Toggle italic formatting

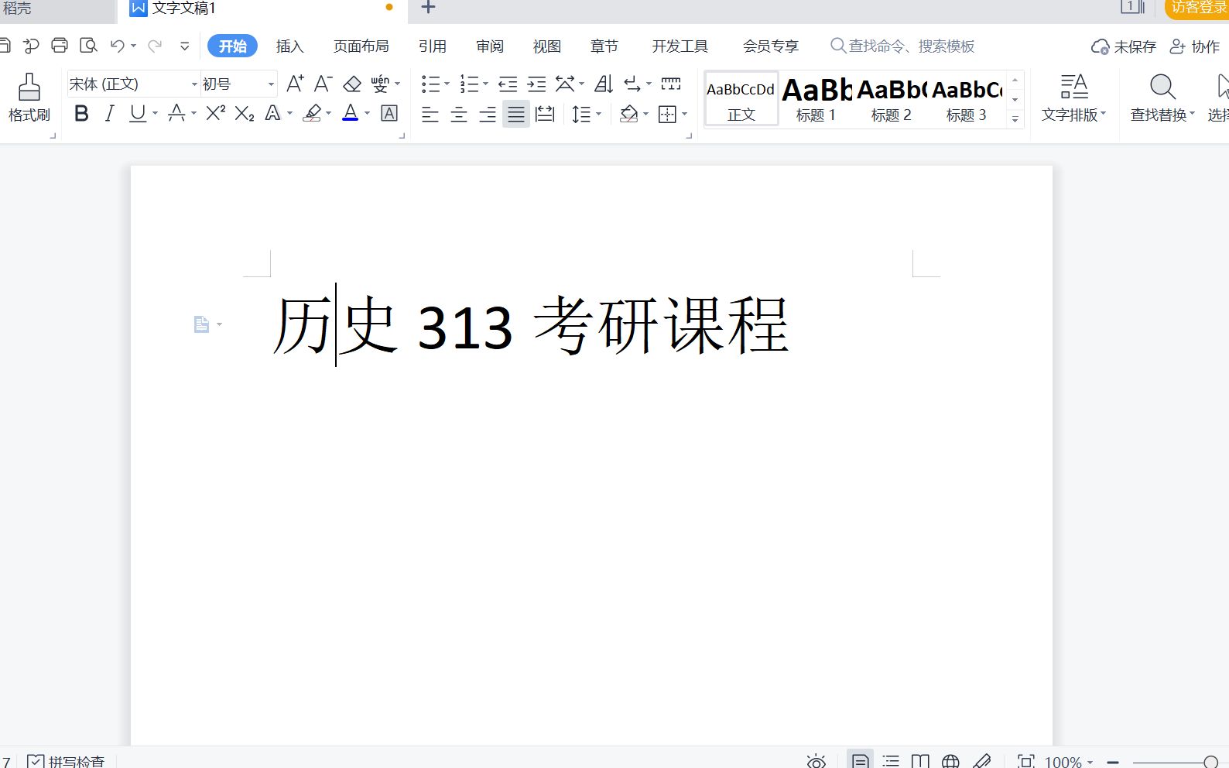pos(109,114)
